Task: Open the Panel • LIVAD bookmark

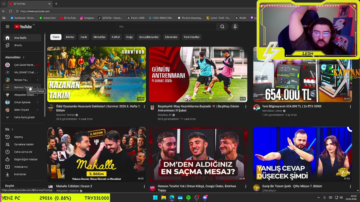Action: pos(136,18)
